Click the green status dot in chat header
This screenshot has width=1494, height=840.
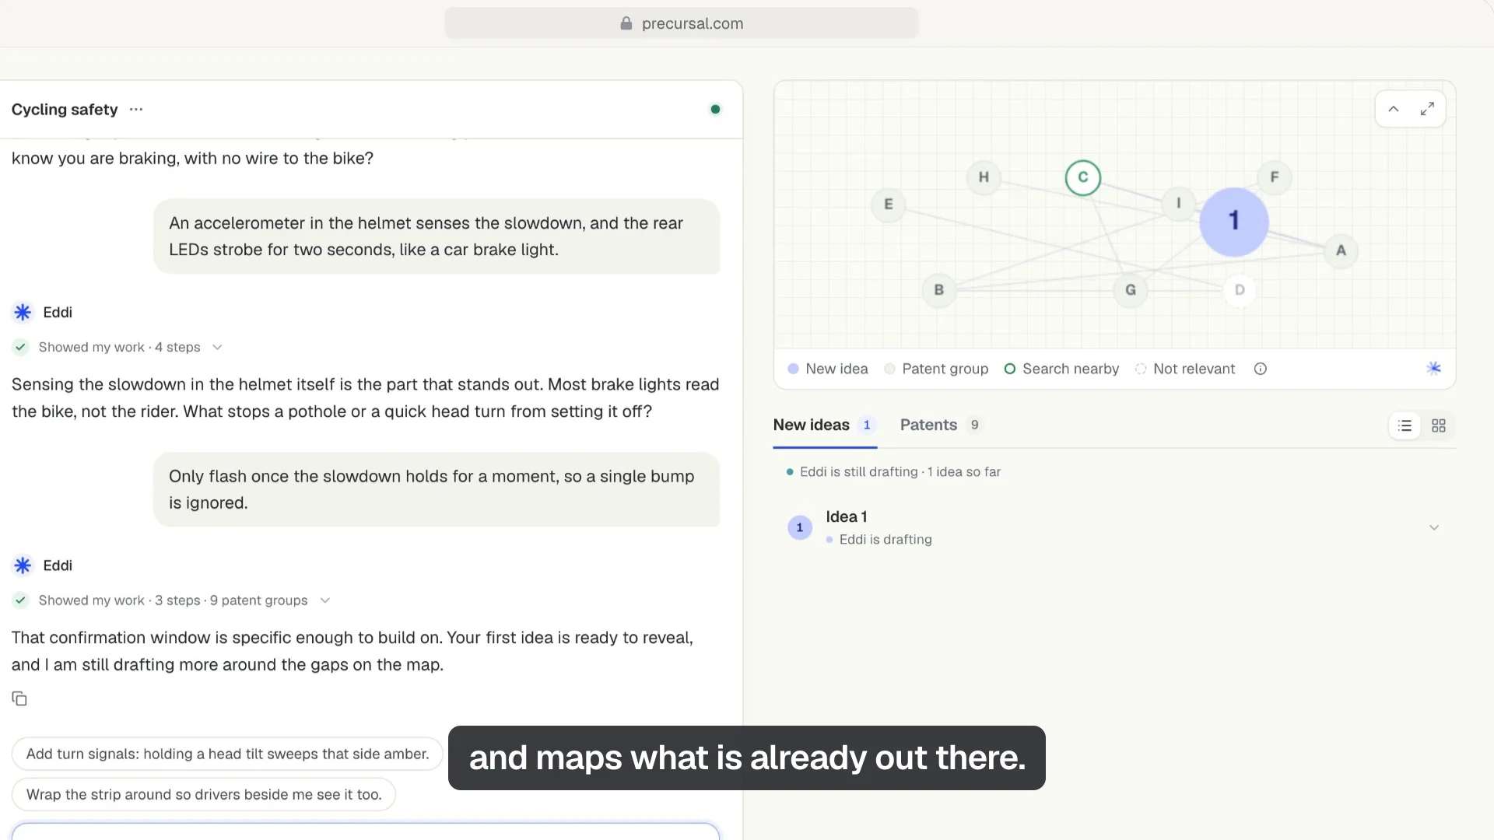[x=715, y=110]
